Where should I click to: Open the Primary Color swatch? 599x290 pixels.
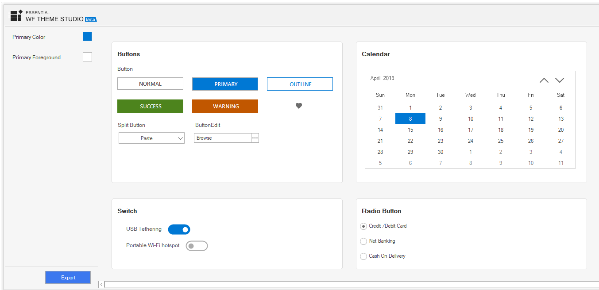pos(87,37)
